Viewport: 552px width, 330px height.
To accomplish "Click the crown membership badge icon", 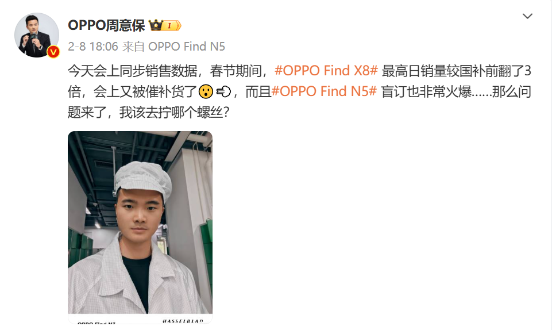I will [156, 25].
